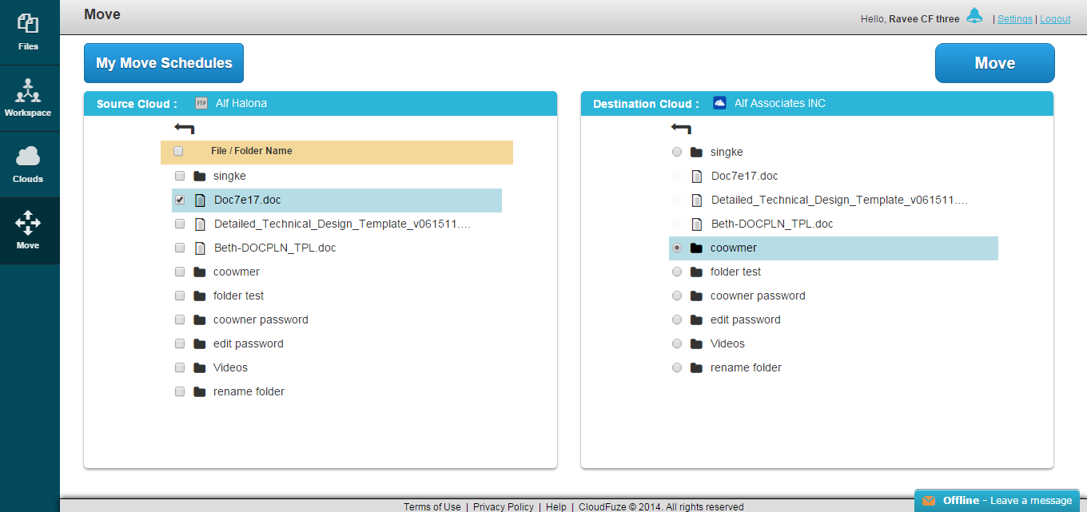Click destination folder name rename folder
The width and height of the screenshot is (1087, 512).
pyautogui.click(x=746, y=367)
